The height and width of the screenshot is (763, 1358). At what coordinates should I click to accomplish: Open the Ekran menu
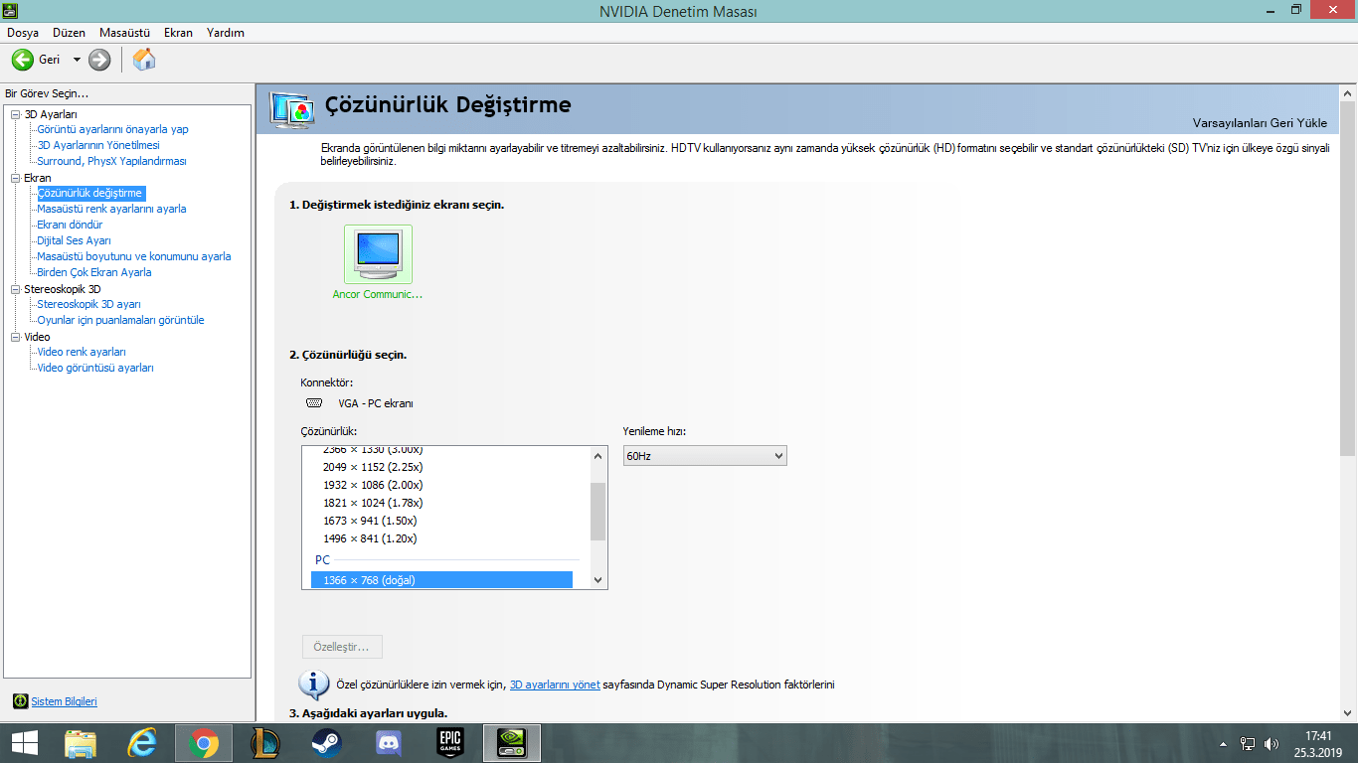click(179, 33)
